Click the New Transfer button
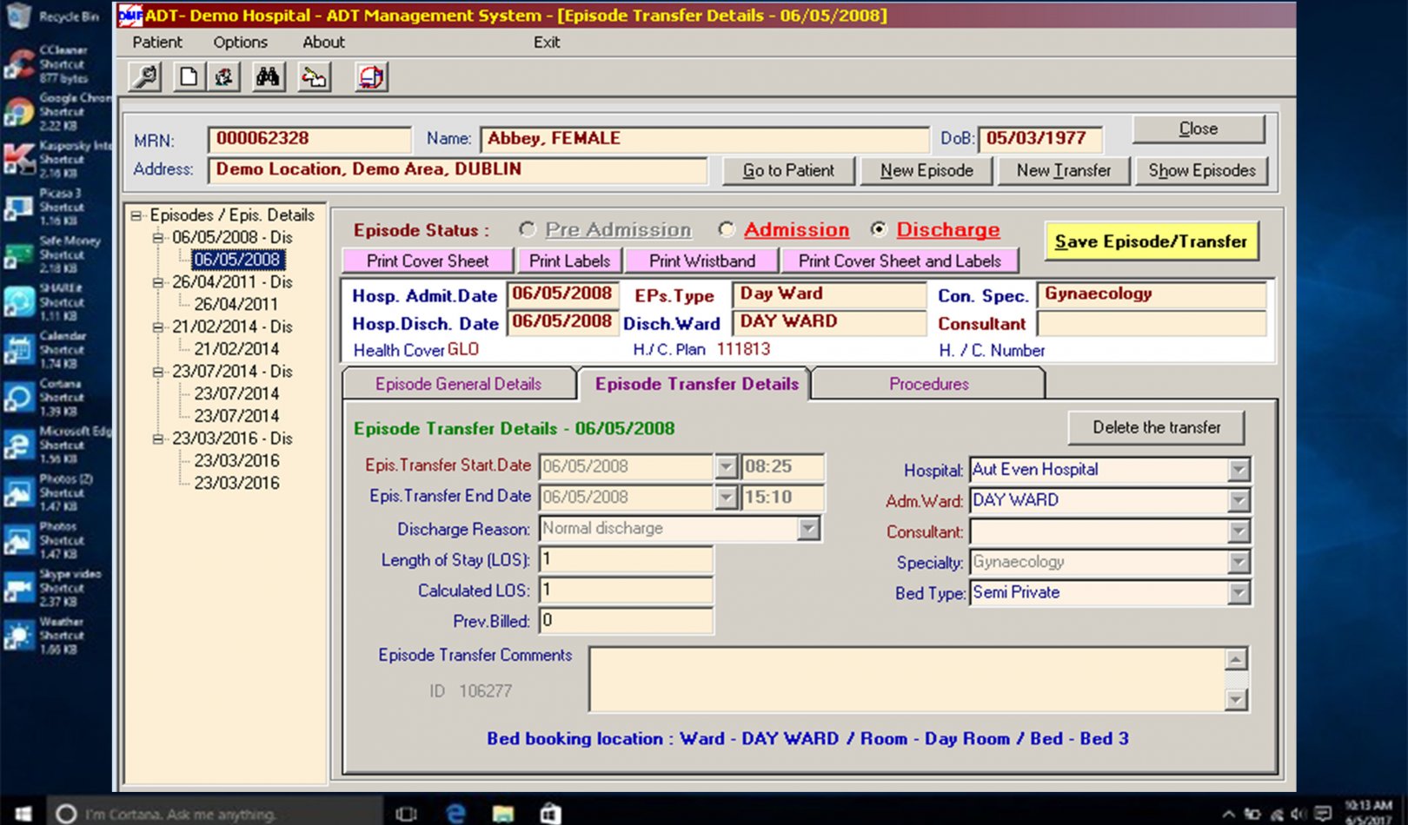Image resolution: width=1408 pixels, height=825 pixels. (x=1064, y=170)
